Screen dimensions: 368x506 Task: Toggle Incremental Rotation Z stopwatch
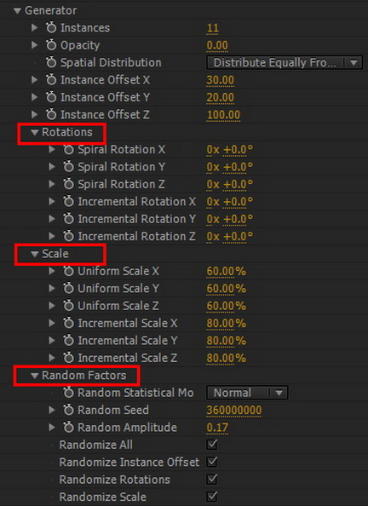point(68,236)
